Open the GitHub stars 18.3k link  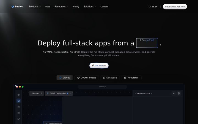click(153, 7)
